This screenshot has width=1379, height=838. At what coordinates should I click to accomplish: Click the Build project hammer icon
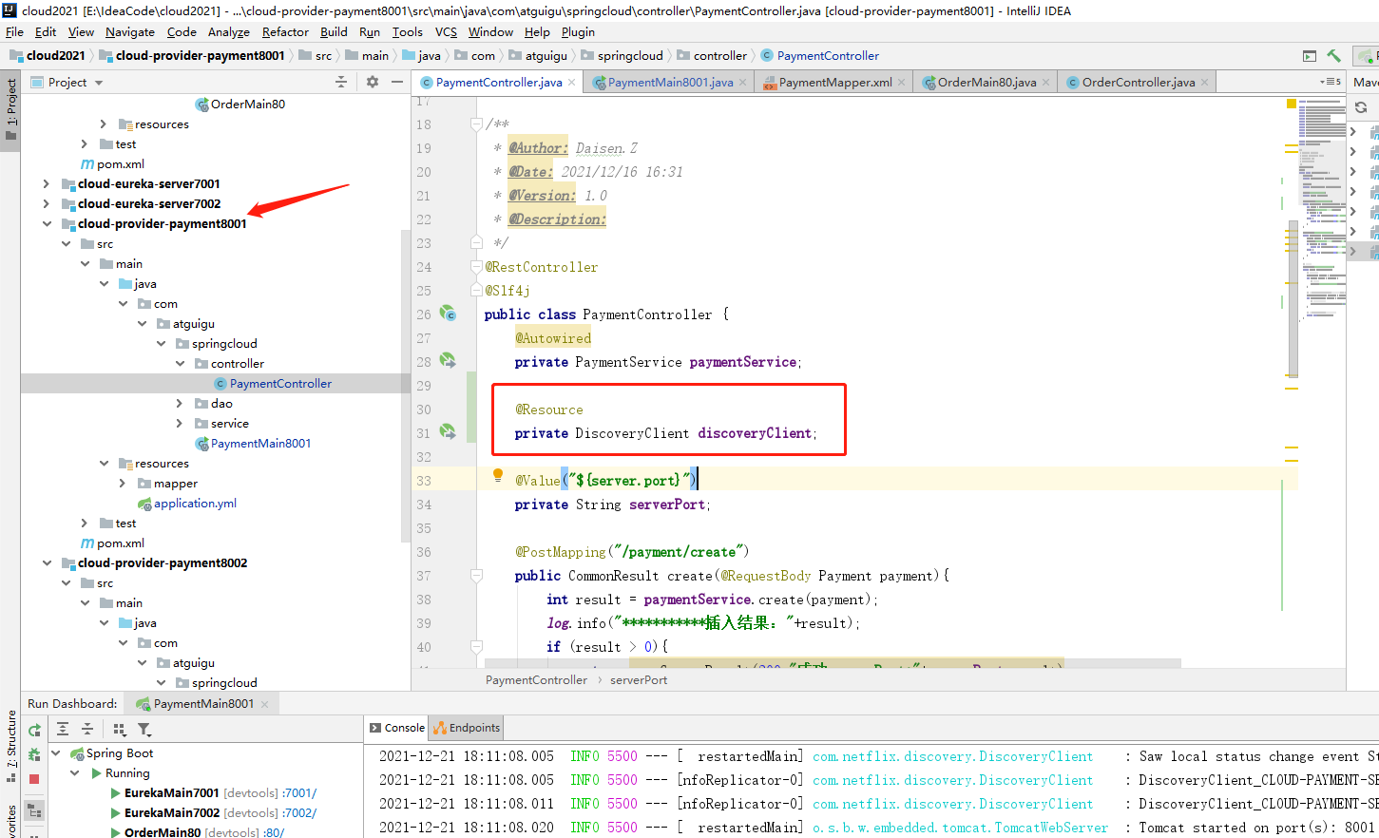coord(1334,56)
